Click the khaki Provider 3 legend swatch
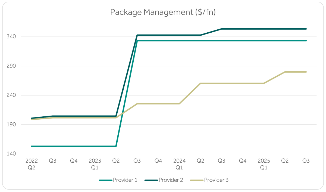The width and height of the screenshot is (326, 192). [x=197, y=180]
